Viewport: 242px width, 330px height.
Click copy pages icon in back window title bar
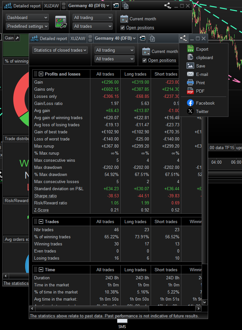125,6
